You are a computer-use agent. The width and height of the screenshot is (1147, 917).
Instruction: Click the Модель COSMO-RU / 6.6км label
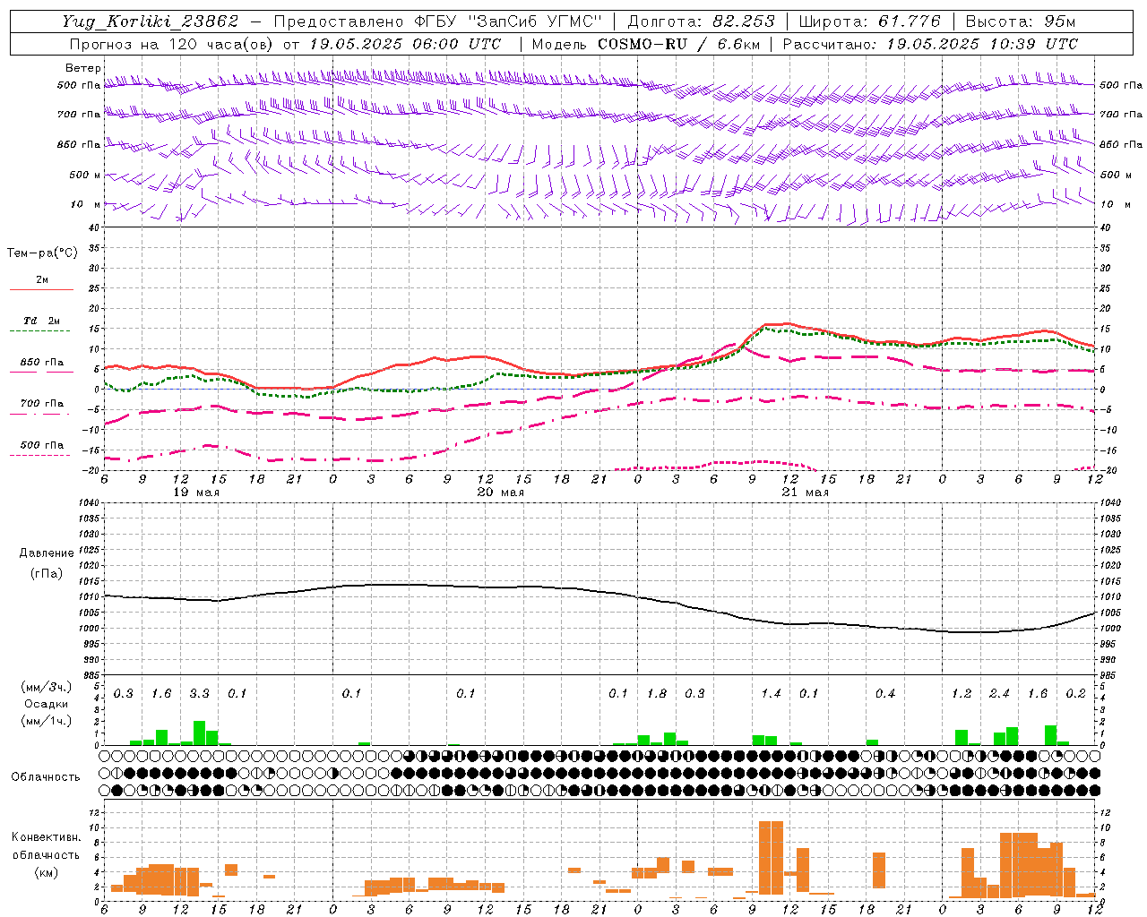pos(646,44)
